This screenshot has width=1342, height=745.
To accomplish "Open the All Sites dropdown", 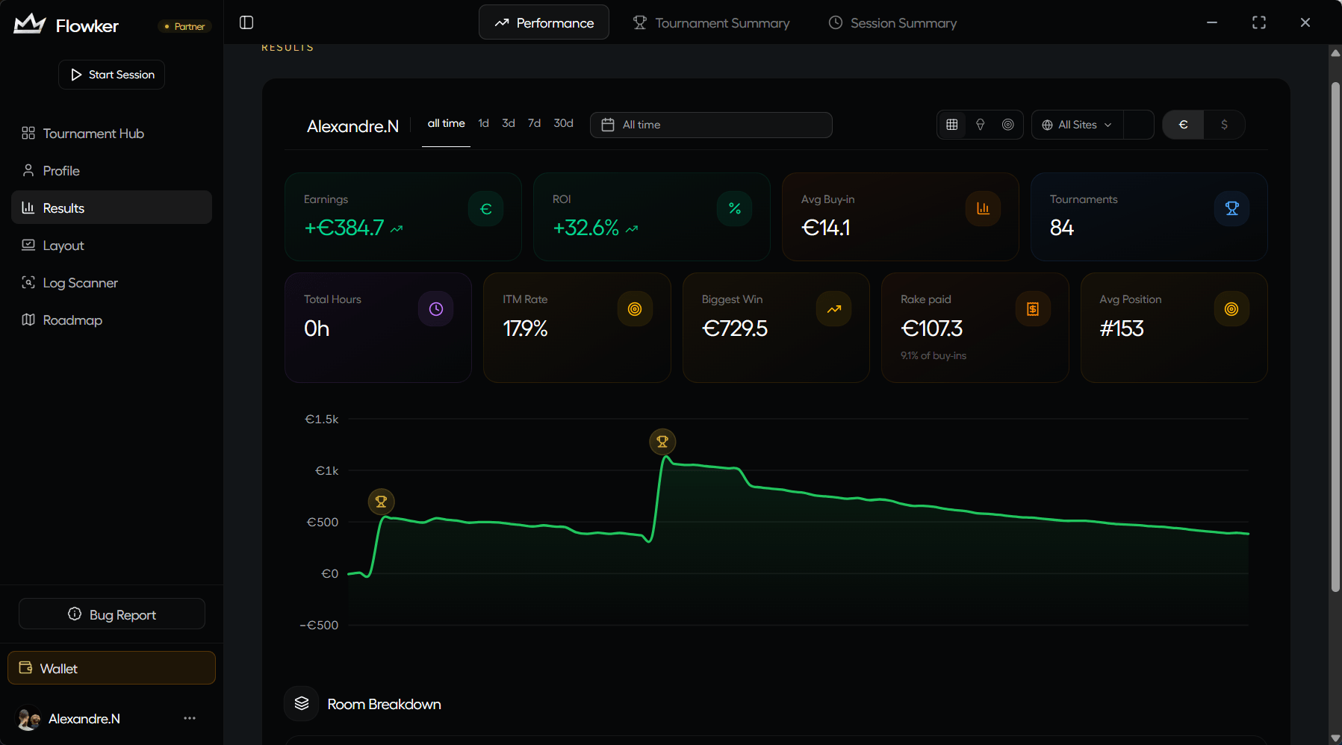I will (x=1077, y=125).
